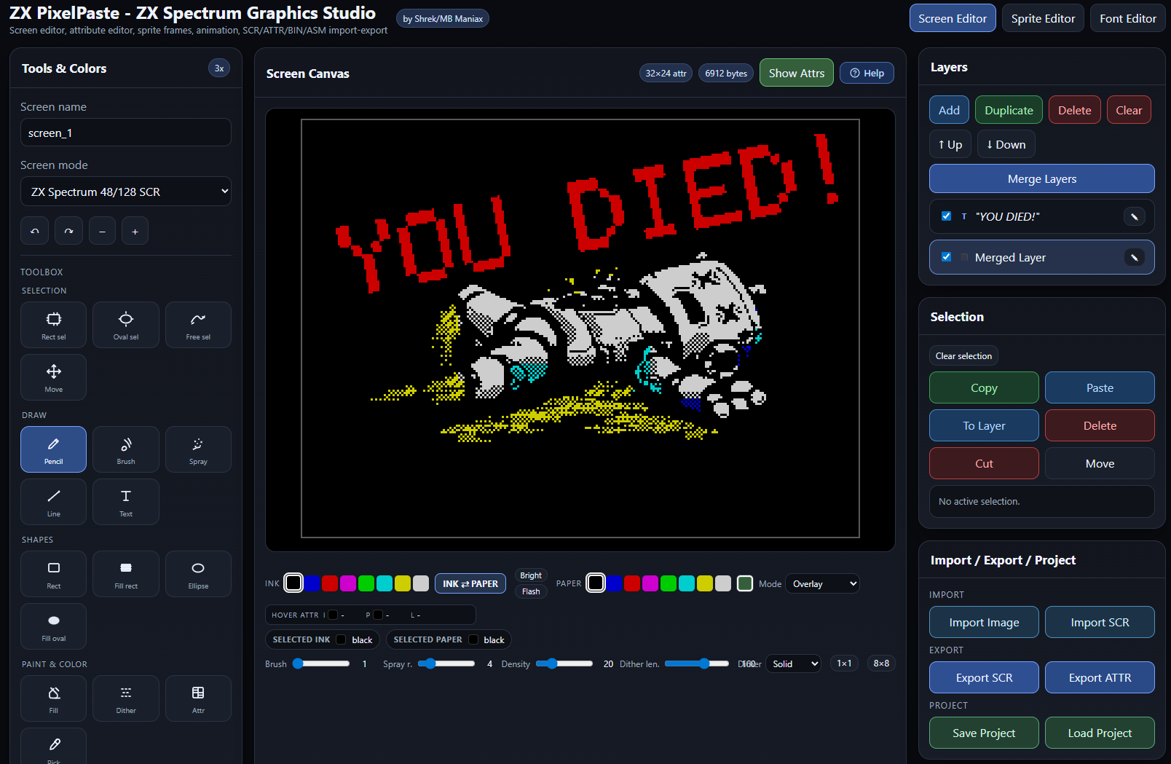Select the Text tool
Screen dimensions: 1171x764
point(126,502)
